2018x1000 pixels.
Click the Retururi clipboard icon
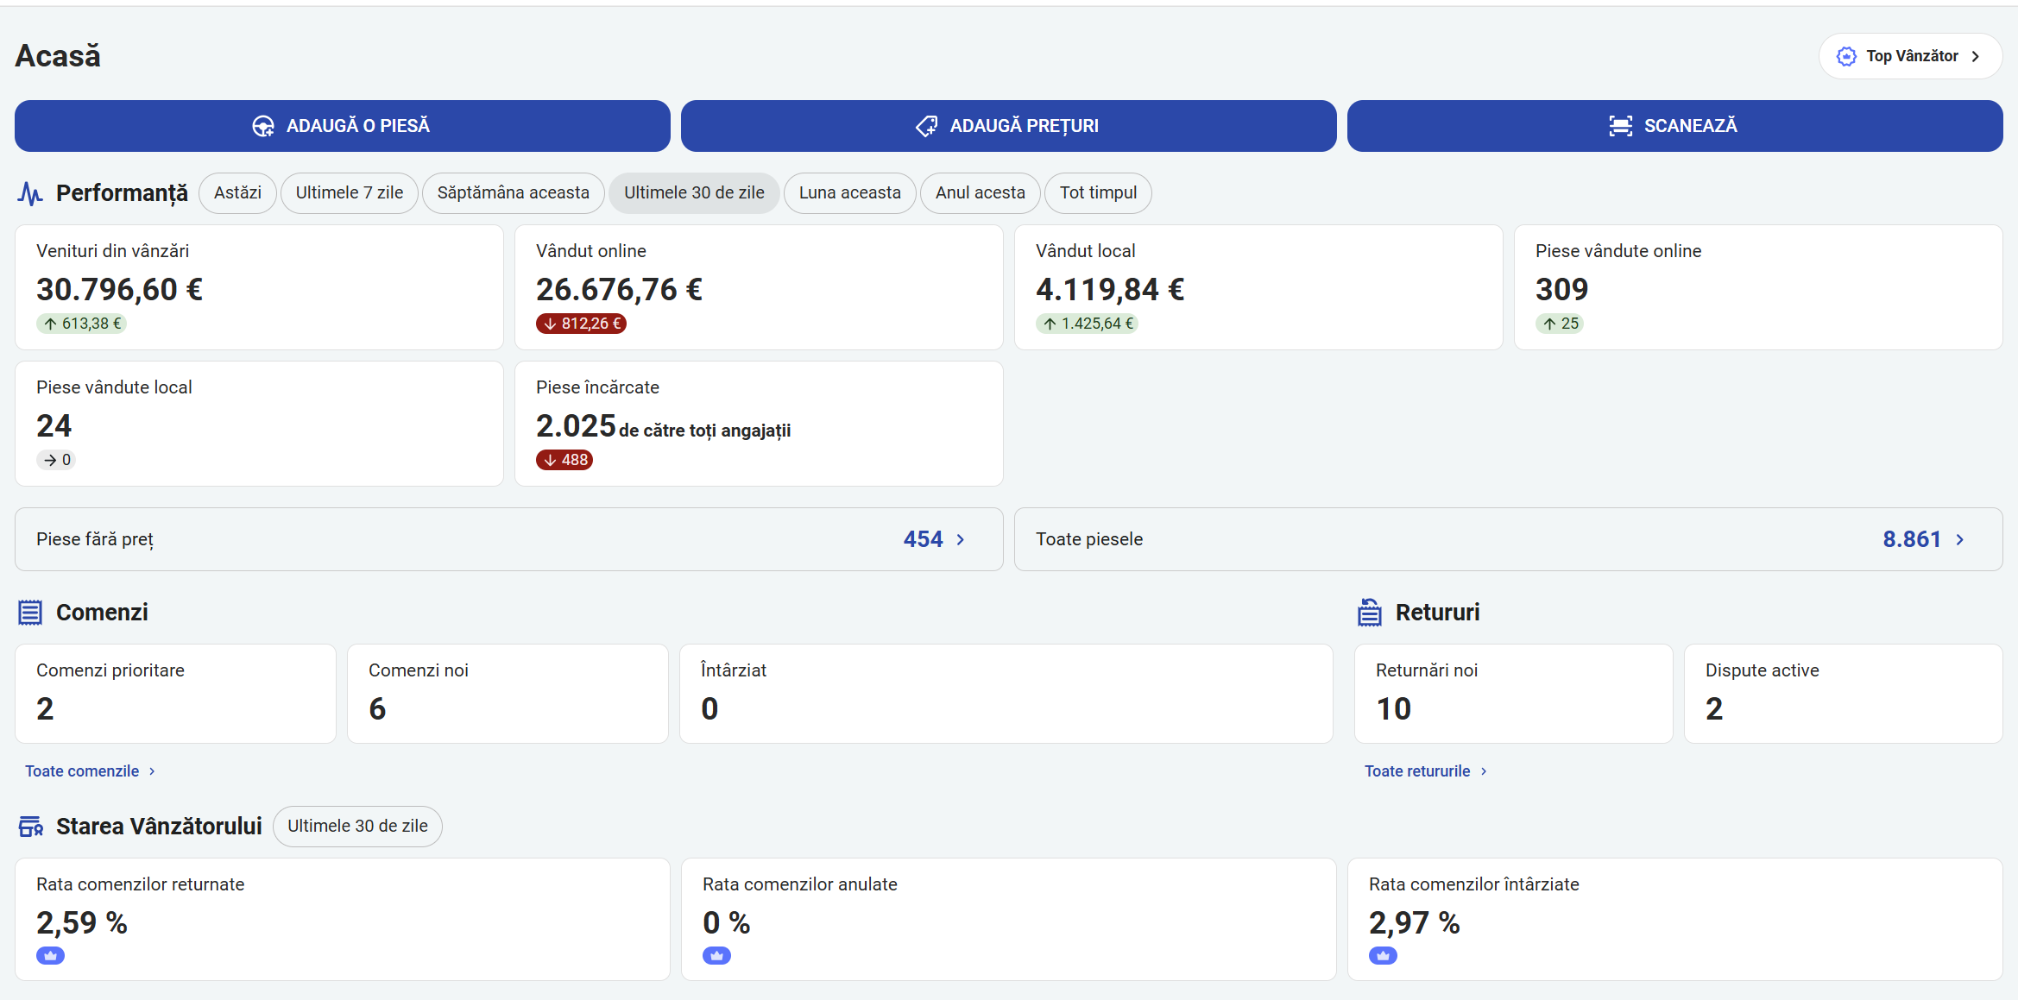1370,613
